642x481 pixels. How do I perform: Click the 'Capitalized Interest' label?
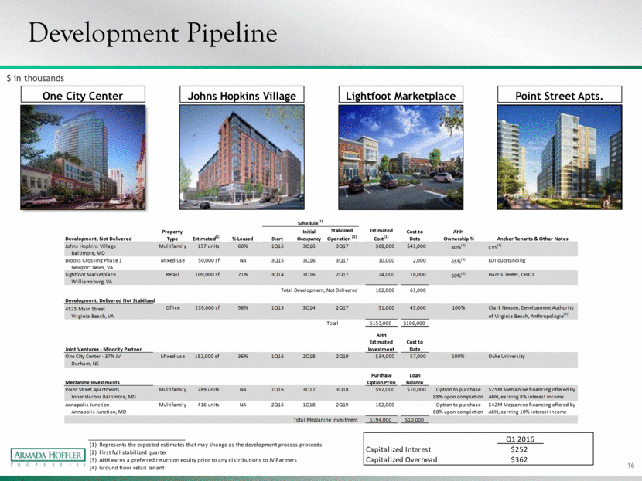(x=398, y=449)
